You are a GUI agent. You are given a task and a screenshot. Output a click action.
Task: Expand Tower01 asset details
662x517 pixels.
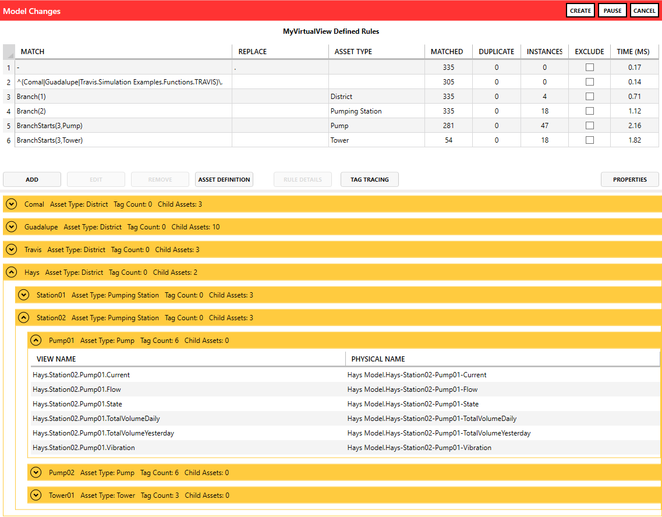36,495
